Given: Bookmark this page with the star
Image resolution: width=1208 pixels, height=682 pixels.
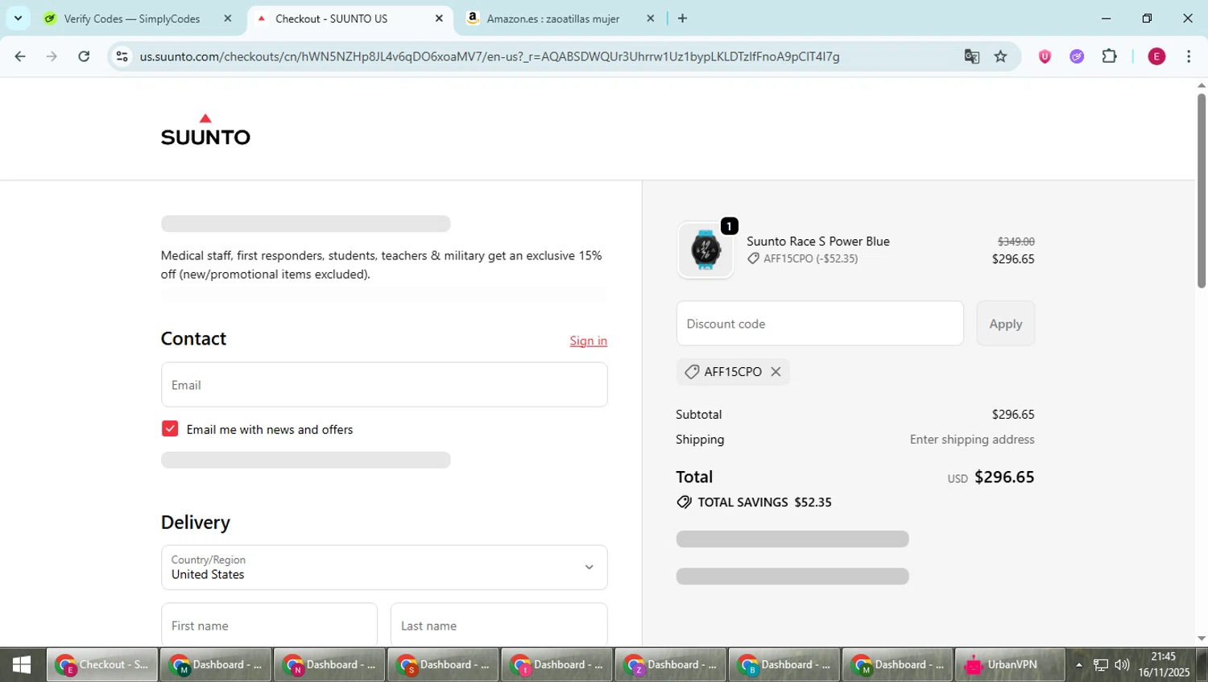Looking at the screenshot, I should pos(1000,56).
